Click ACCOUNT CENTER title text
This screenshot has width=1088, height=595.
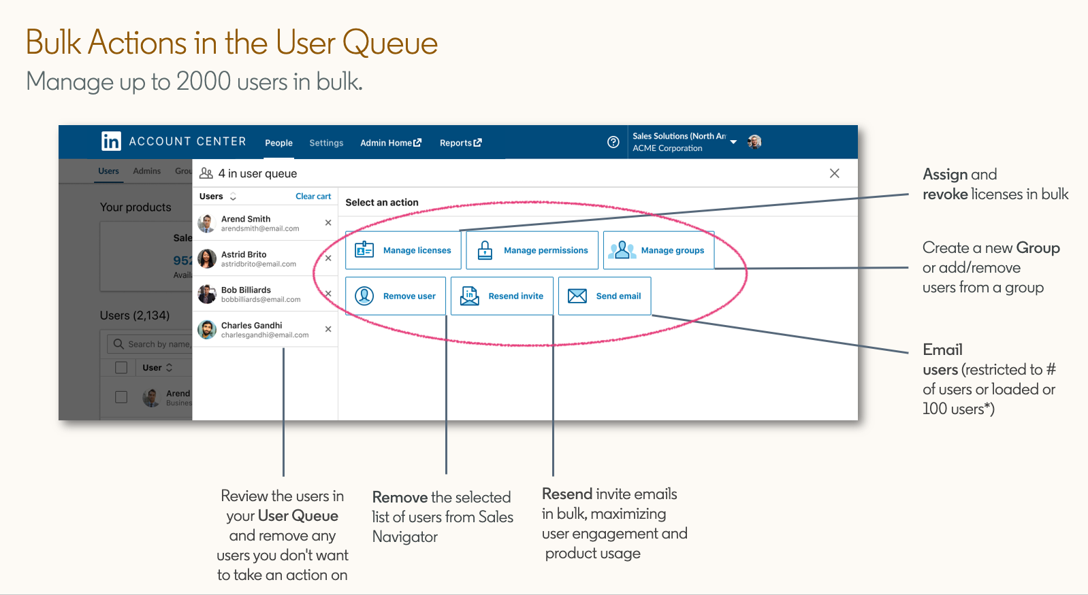point(188,141)
